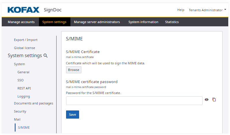This screenshot has width=230, height=135.
Task: Switch to Manage server administrators tab
Action: click(97, 22)
